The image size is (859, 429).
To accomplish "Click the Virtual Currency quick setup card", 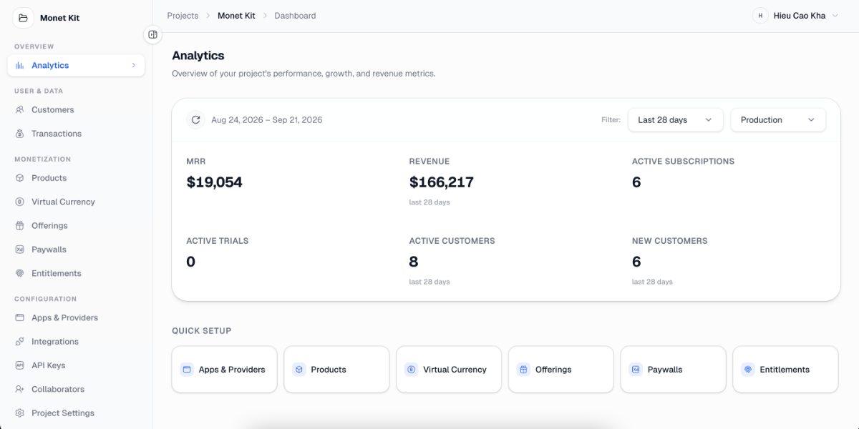I will pos(449,370).
